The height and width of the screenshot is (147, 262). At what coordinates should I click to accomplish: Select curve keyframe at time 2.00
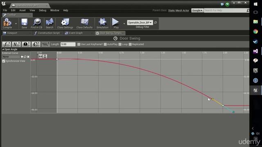click(x=223, y=105)
